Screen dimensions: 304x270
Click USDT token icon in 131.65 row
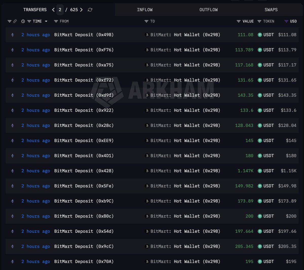click(x=260, y=80)
